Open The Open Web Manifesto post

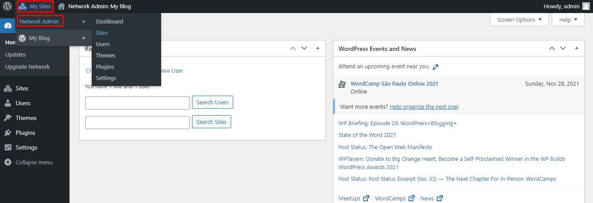click(385, 147)
